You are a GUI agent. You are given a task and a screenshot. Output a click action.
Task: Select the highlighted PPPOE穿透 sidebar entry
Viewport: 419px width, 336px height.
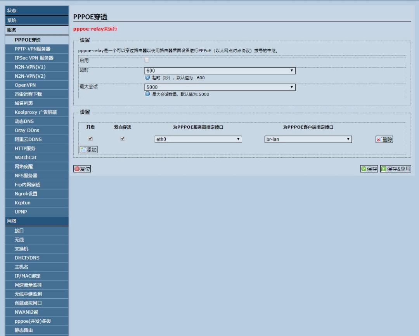(36, 39)
